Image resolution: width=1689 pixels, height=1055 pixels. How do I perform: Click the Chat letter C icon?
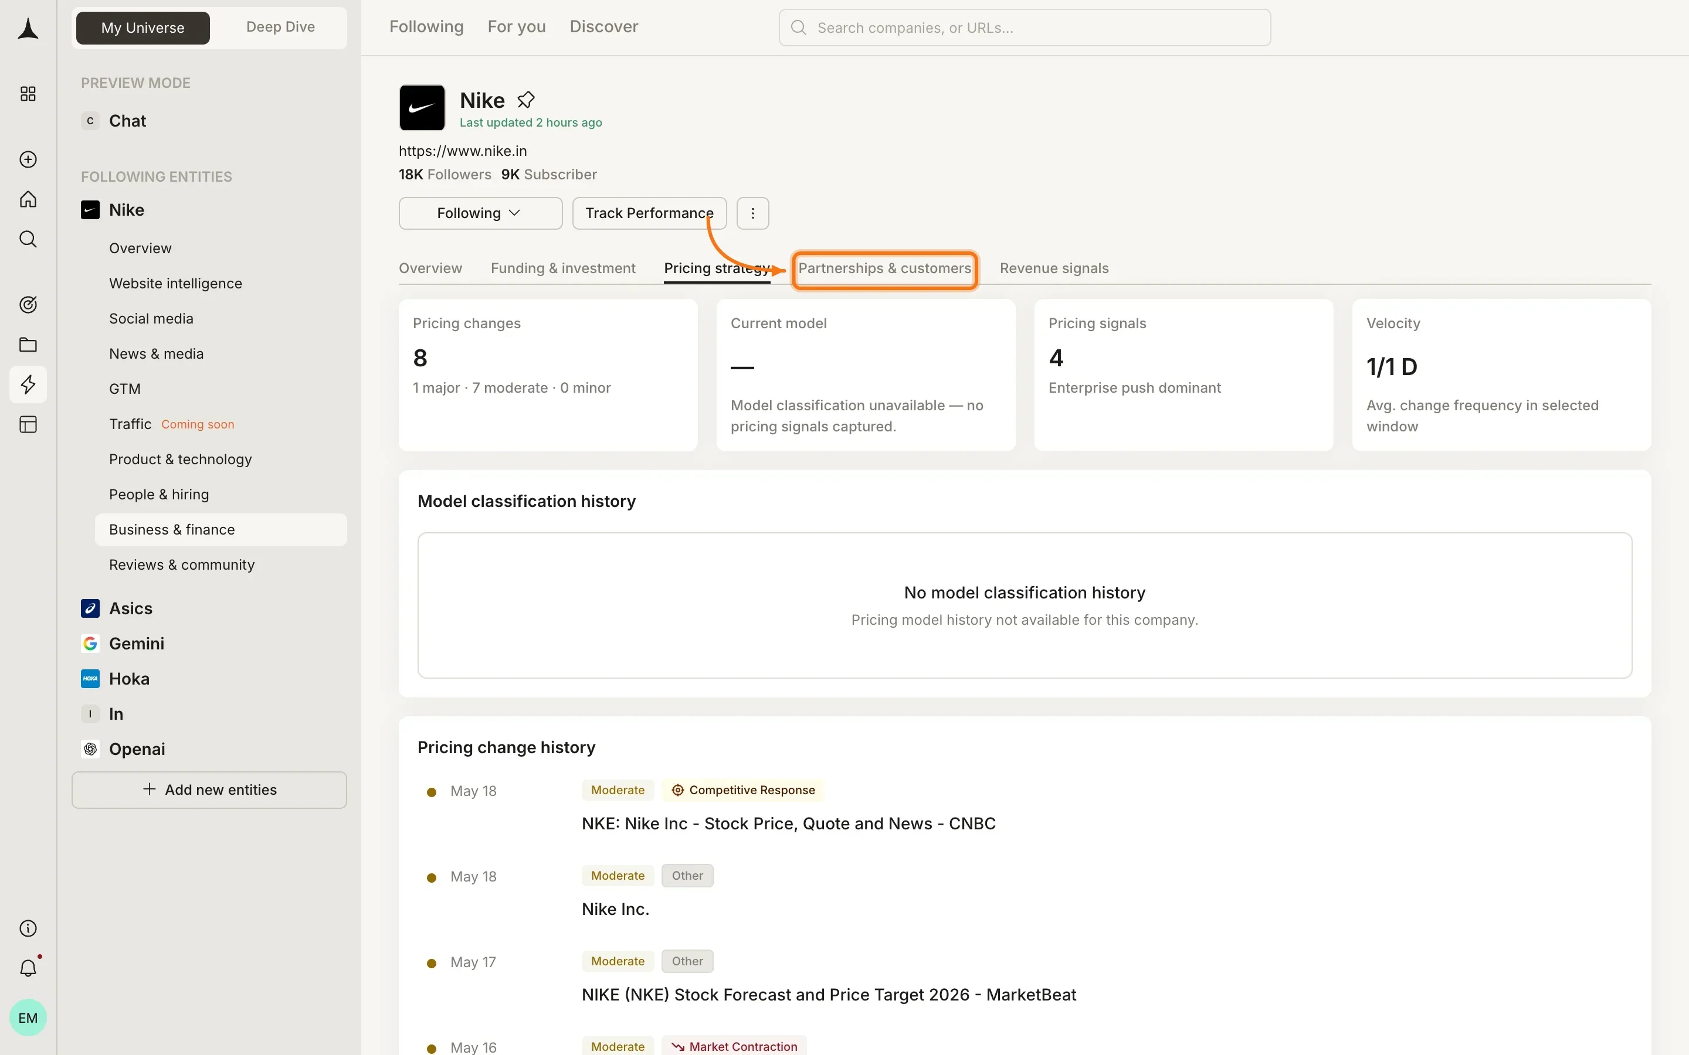click(90, 121)
